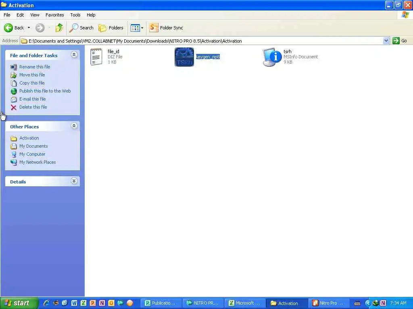Open the Help menu
Screen dimensions: 413x309
tap(91, 15)
